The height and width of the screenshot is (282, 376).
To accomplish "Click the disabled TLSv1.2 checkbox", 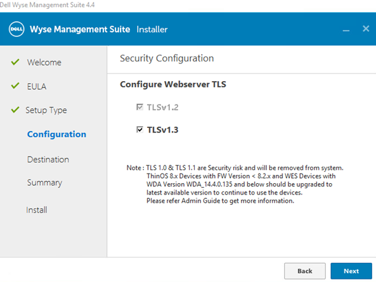I will 139,107.
